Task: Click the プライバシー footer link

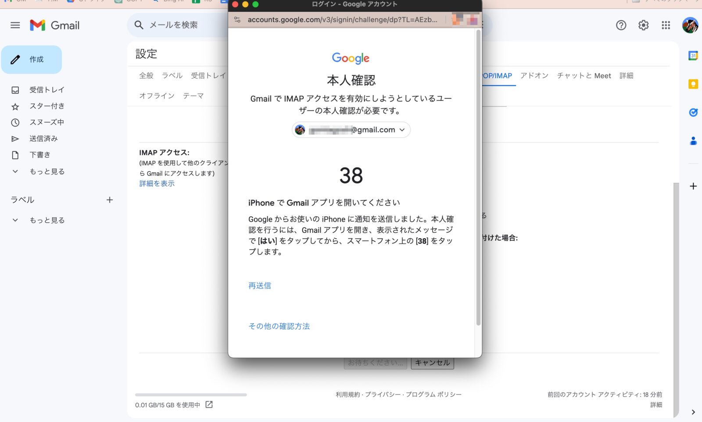Action: [x=383, y=394]
